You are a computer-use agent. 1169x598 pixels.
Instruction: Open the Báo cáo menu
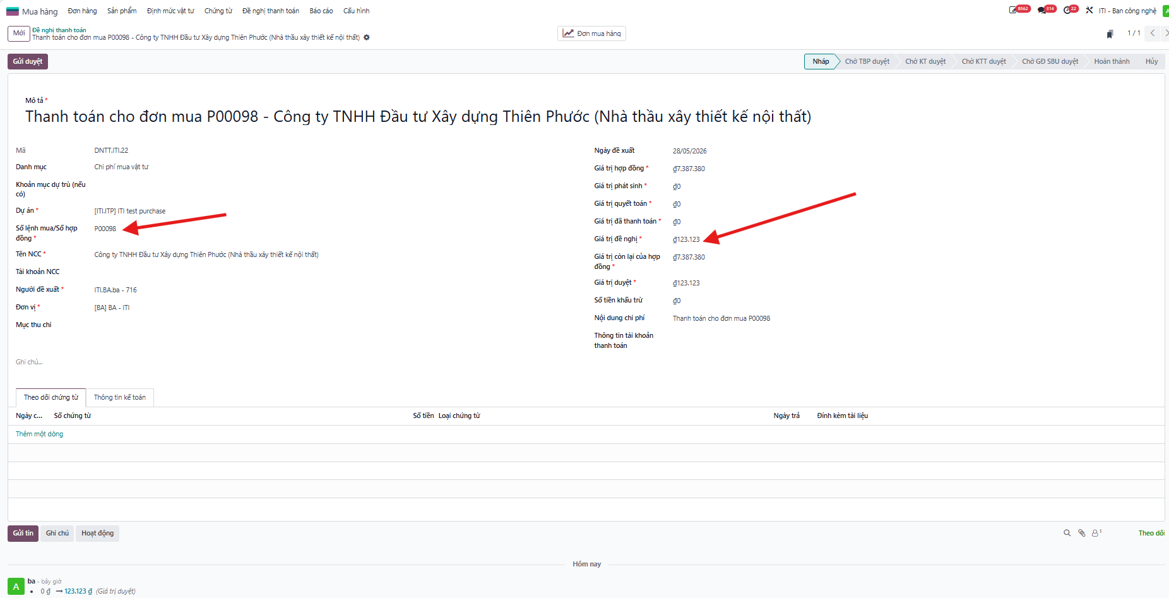tap(321, 11)
